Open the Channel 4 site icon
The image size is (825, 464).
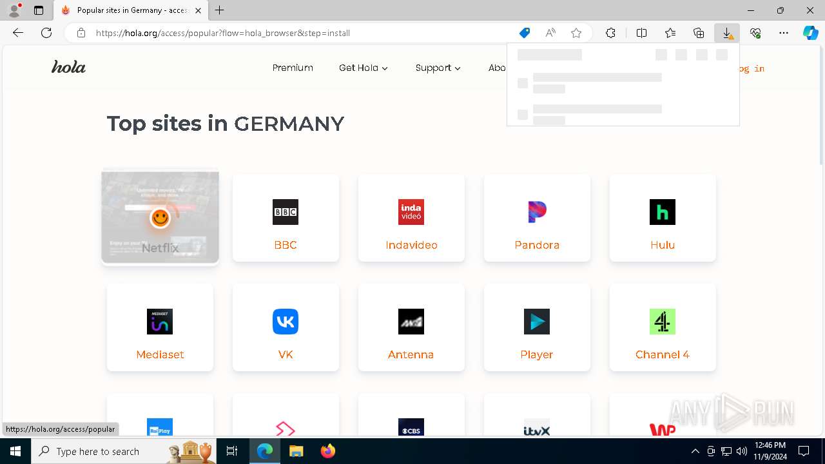663,322
